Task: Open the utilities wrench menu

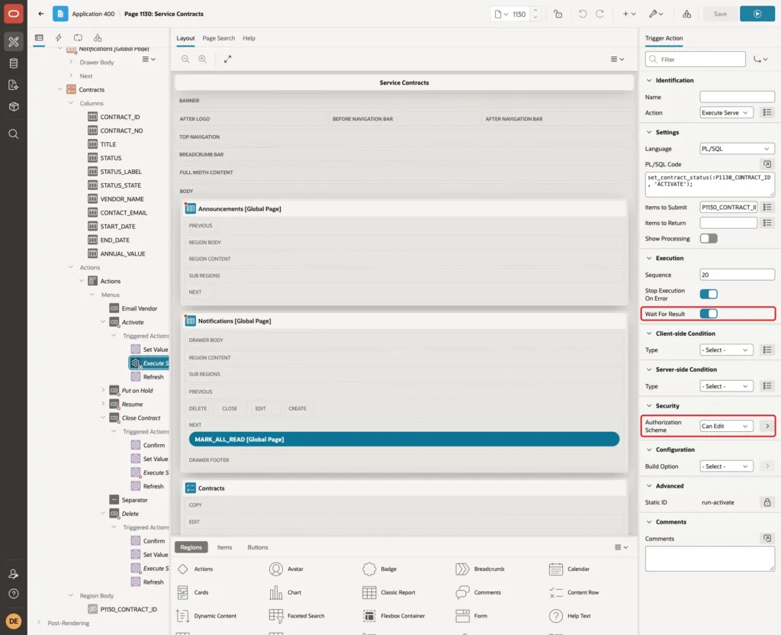Action: [656, 14]
